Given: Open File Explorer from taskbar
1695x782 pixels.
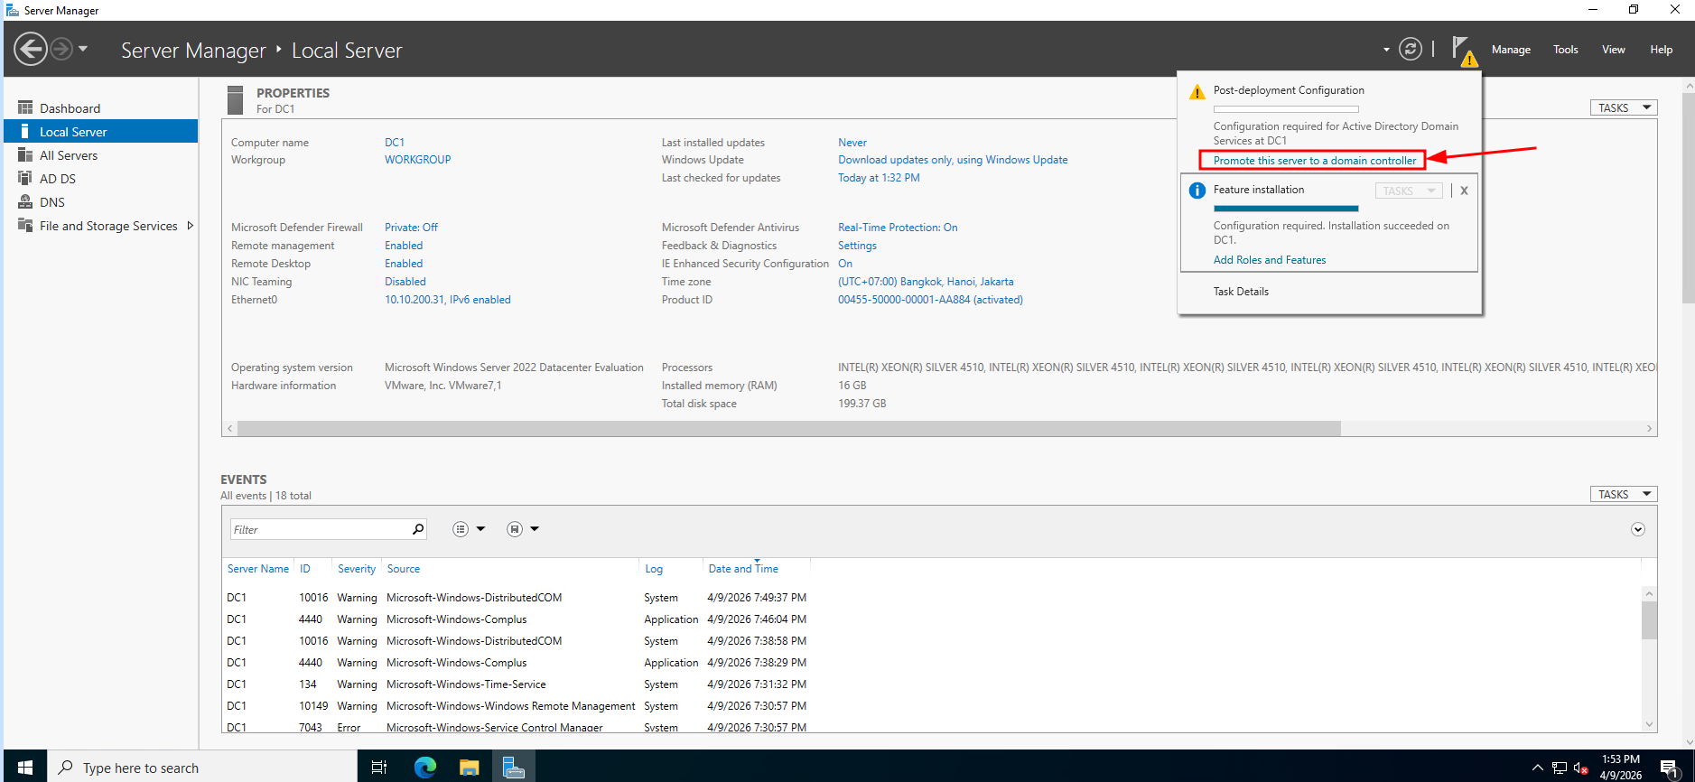Looking at the screenshot, I should (469, 768).
